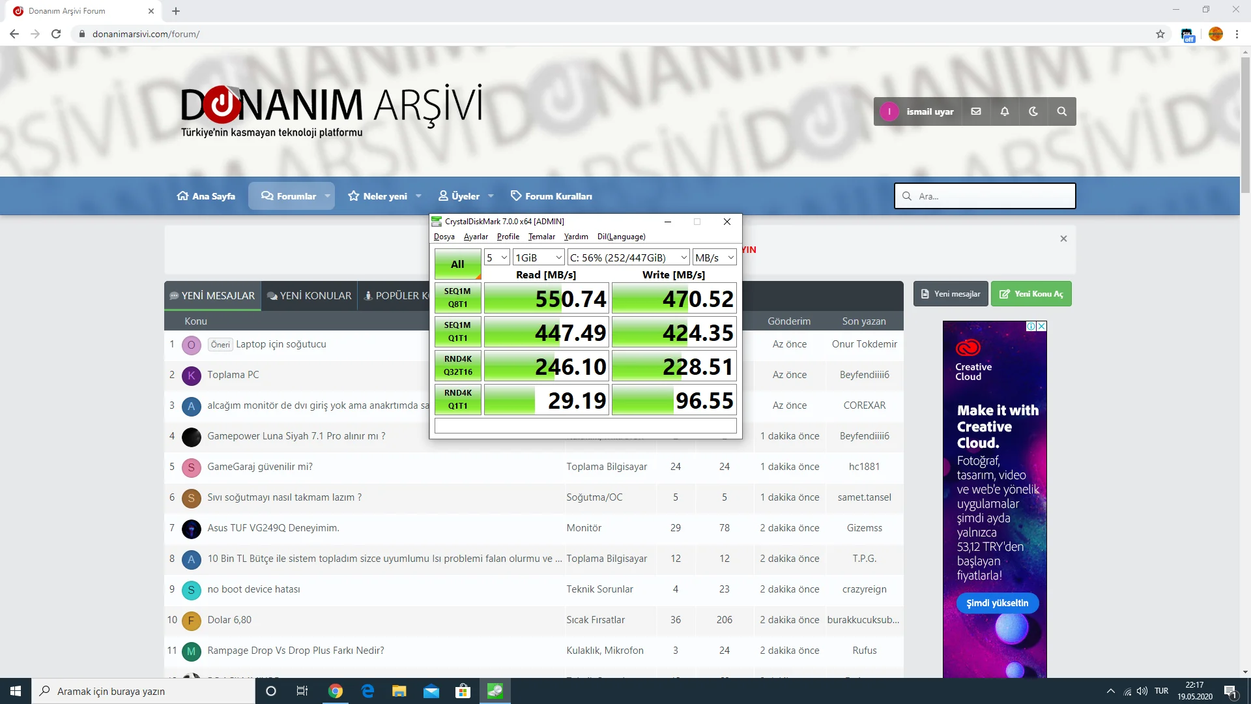Image resolution: width=1251 pixels, height=704 pixels.
Task: Open the forum messages inbox envelope icon
Action: 975,111
